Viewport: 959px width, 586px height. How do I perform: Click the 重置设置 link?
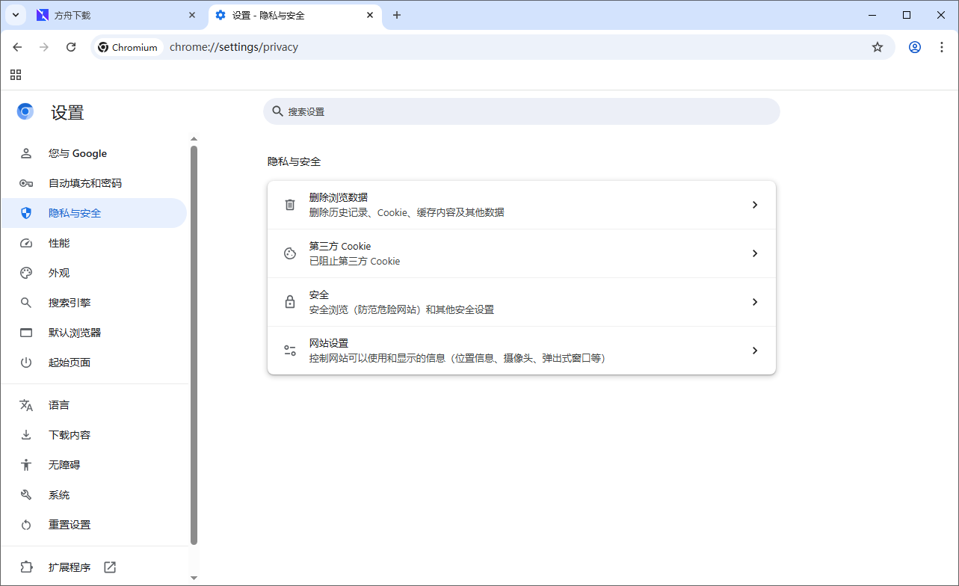[70, 524]
